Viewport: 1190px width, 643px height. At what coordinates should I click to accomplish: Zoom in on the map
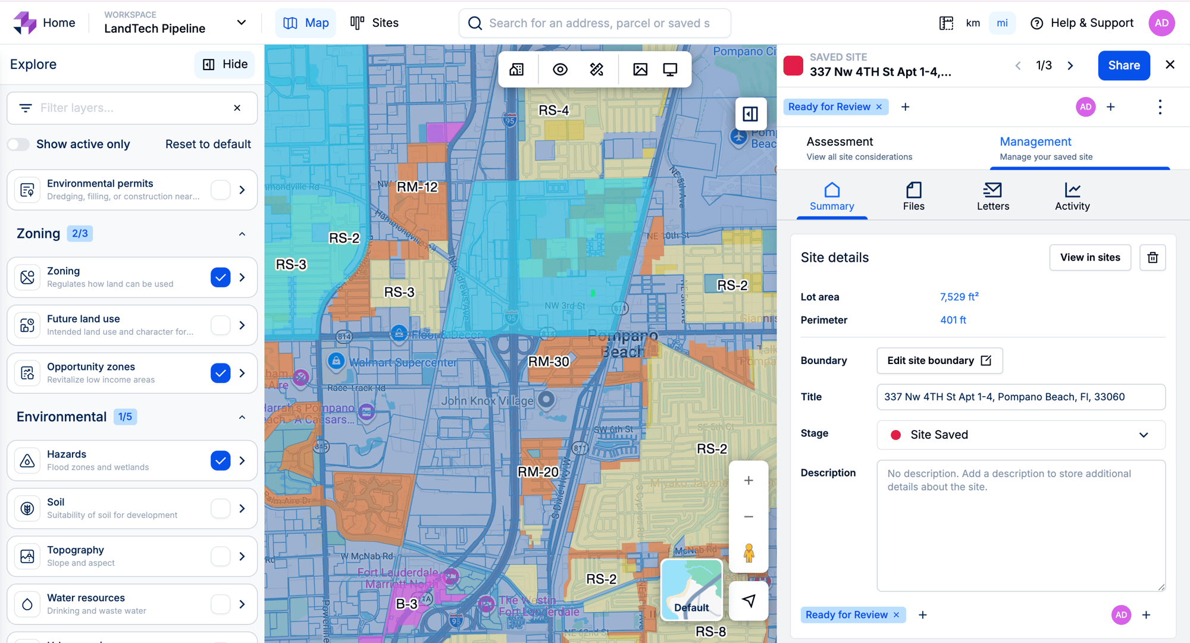[749, 480]
